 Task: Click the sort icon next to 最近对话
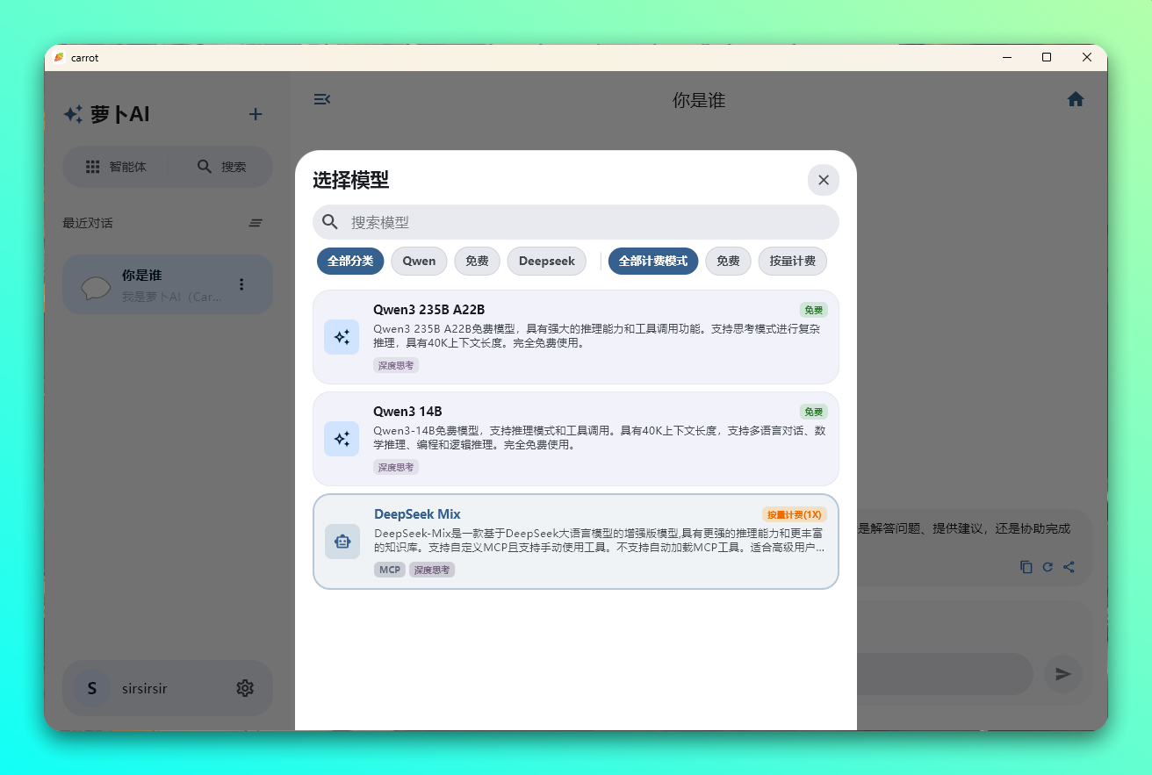pos(256,223)
